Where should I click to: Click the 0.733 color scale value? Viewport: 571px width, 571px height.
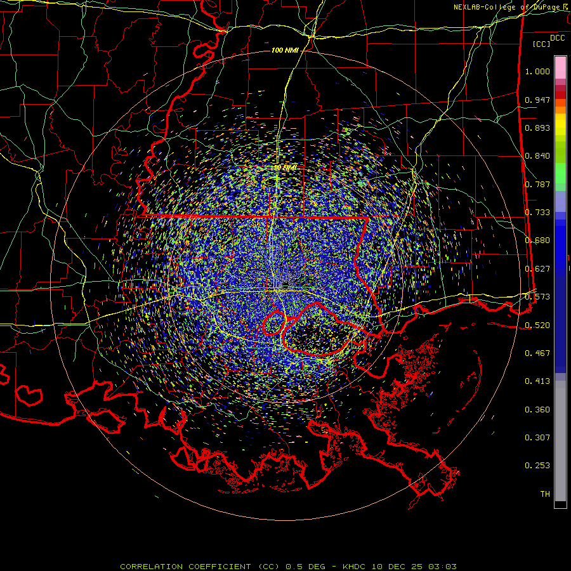pos(537,213)
